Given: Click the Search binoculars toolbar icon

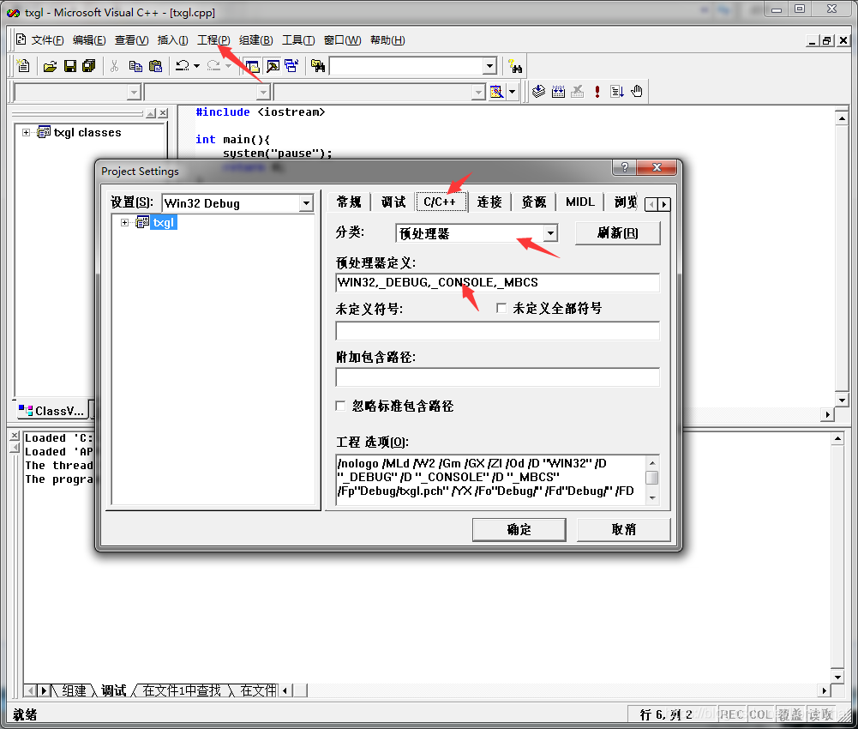Looking at the screenshot, I should pos(514,66).
